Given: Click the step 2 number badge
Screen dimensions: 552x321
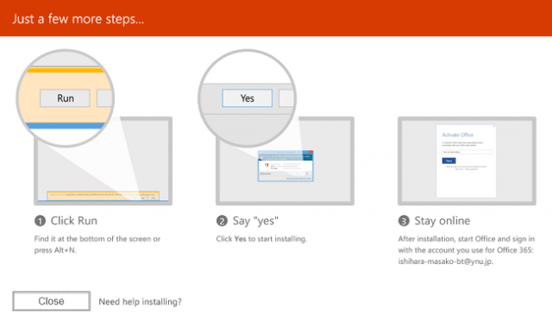Looking at the screenshot, I should point(222,221).
